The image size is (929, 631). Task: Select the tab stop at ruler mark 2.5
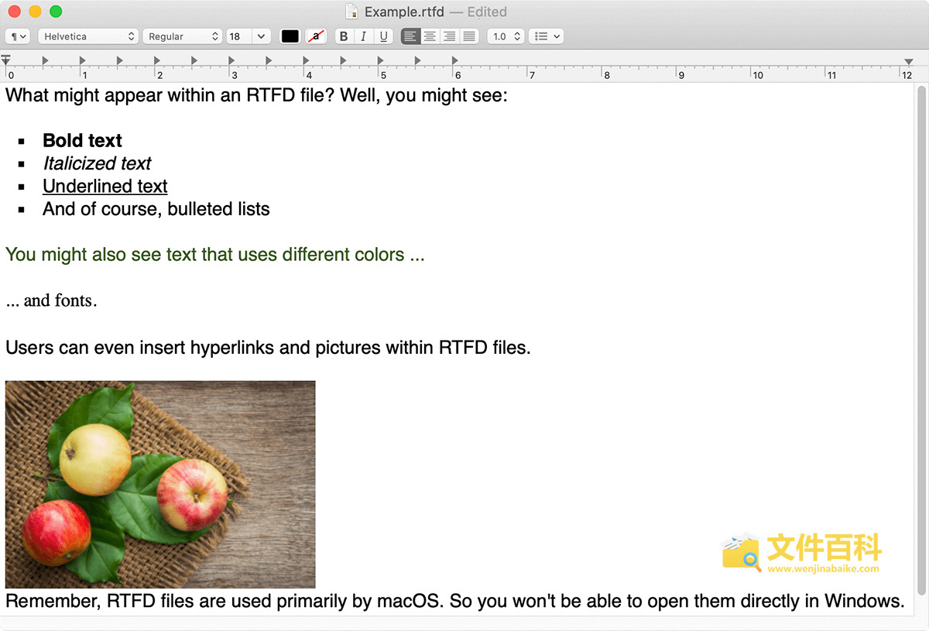(x=194, y=60)
